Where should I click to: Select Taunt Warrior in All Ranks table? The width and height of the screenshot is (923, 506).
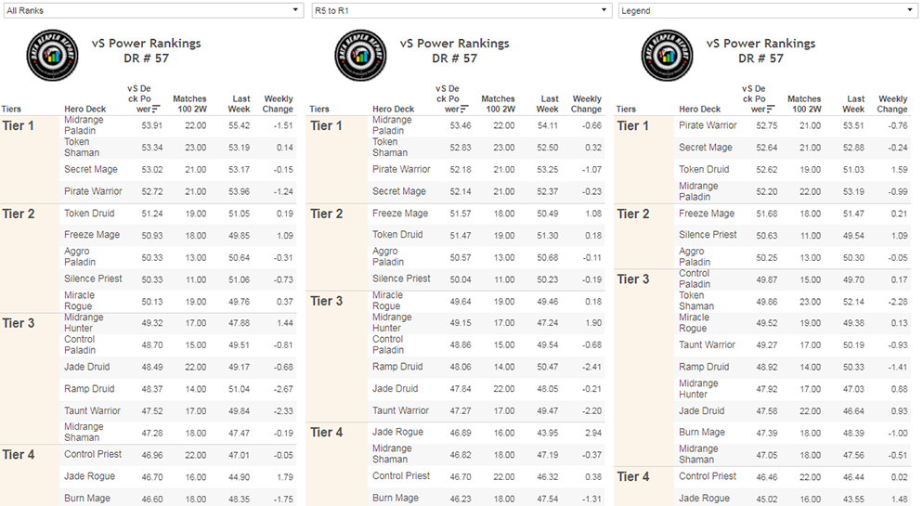pos(93,410)
